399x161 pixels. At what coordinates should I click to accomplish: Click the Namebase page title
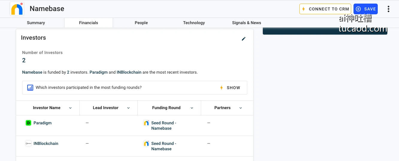[47, 9]
